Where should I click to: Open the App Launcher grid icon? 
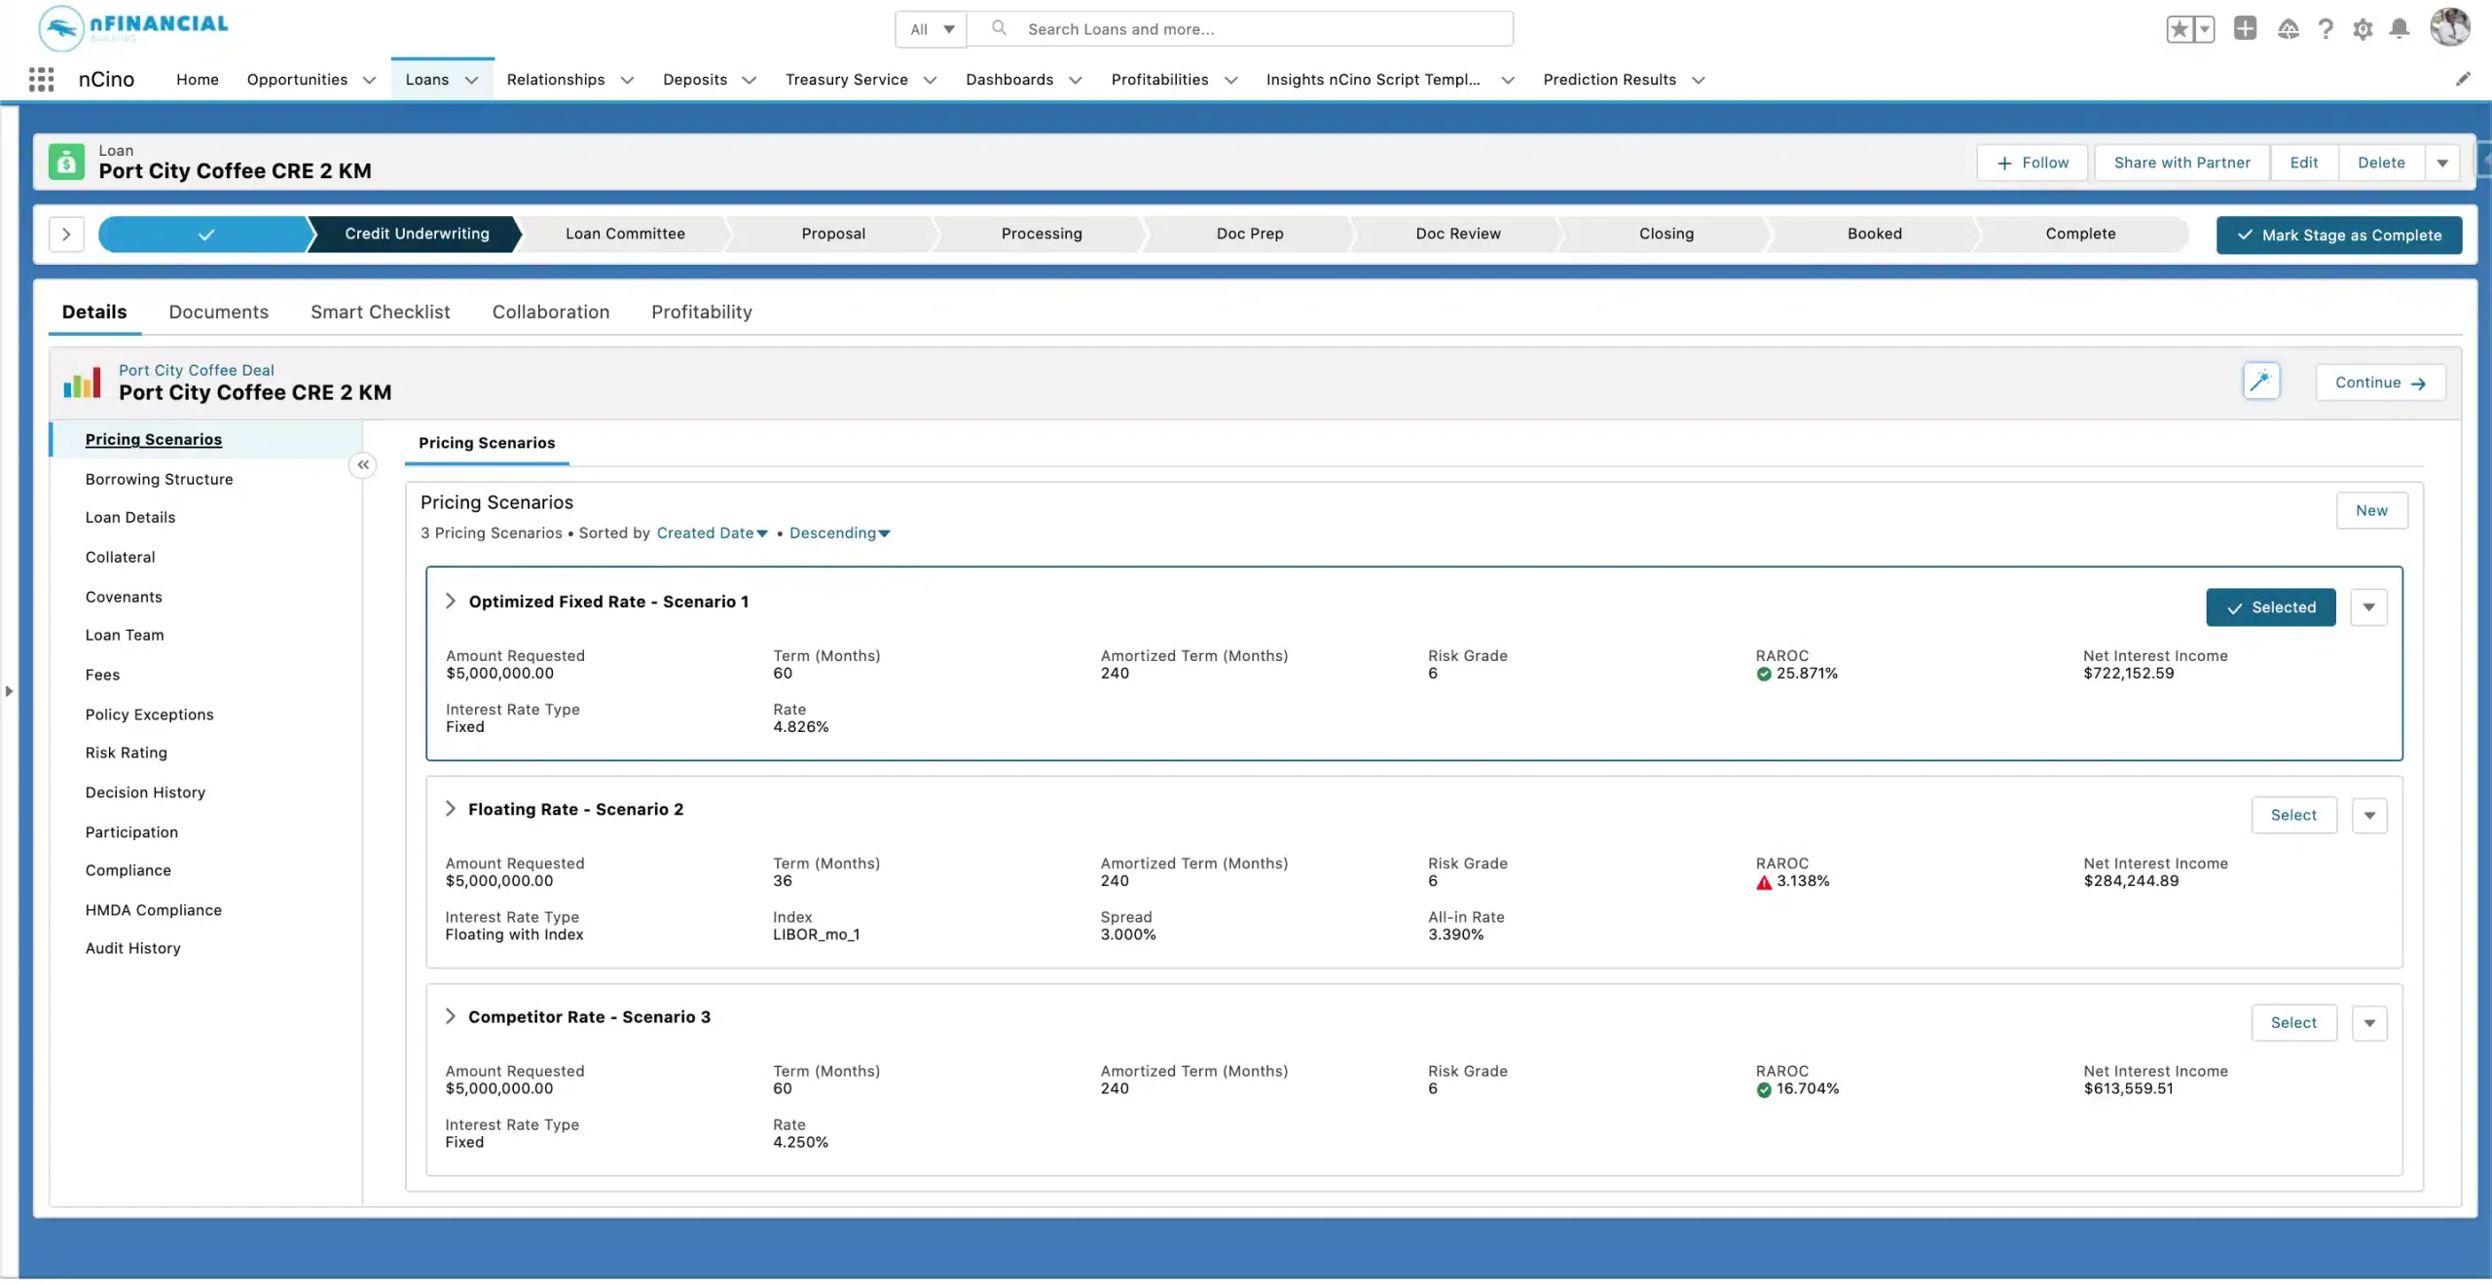click(41, 80)
